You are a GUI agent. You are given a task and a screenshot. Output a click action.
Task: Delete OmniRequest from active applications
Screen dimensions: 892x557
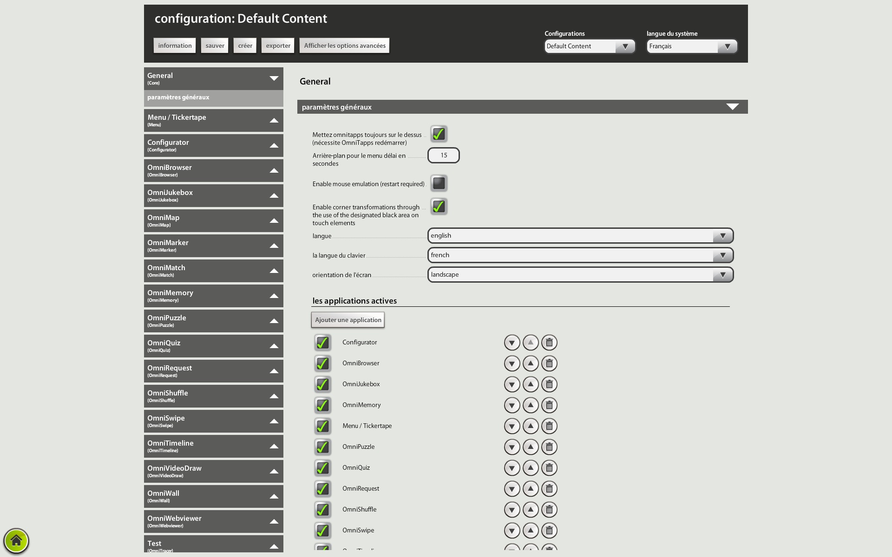[549, 489]
